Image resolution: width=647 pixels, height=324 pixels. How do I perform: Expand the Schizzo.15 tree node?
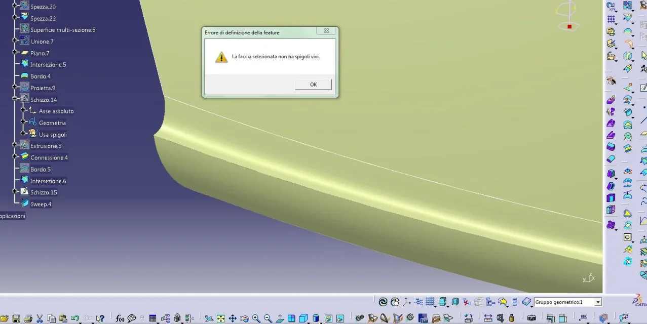14,192
